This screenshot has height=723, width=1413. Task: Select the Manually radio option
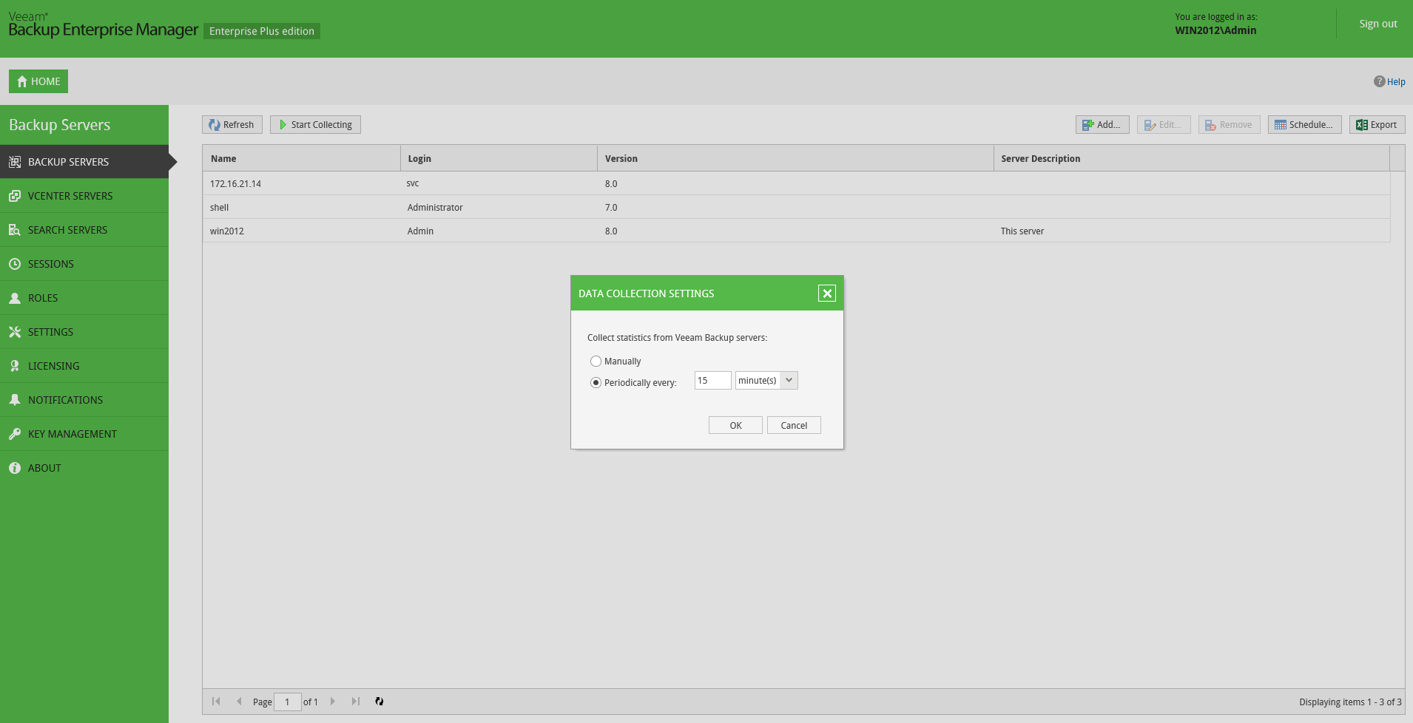pos(596,361)
